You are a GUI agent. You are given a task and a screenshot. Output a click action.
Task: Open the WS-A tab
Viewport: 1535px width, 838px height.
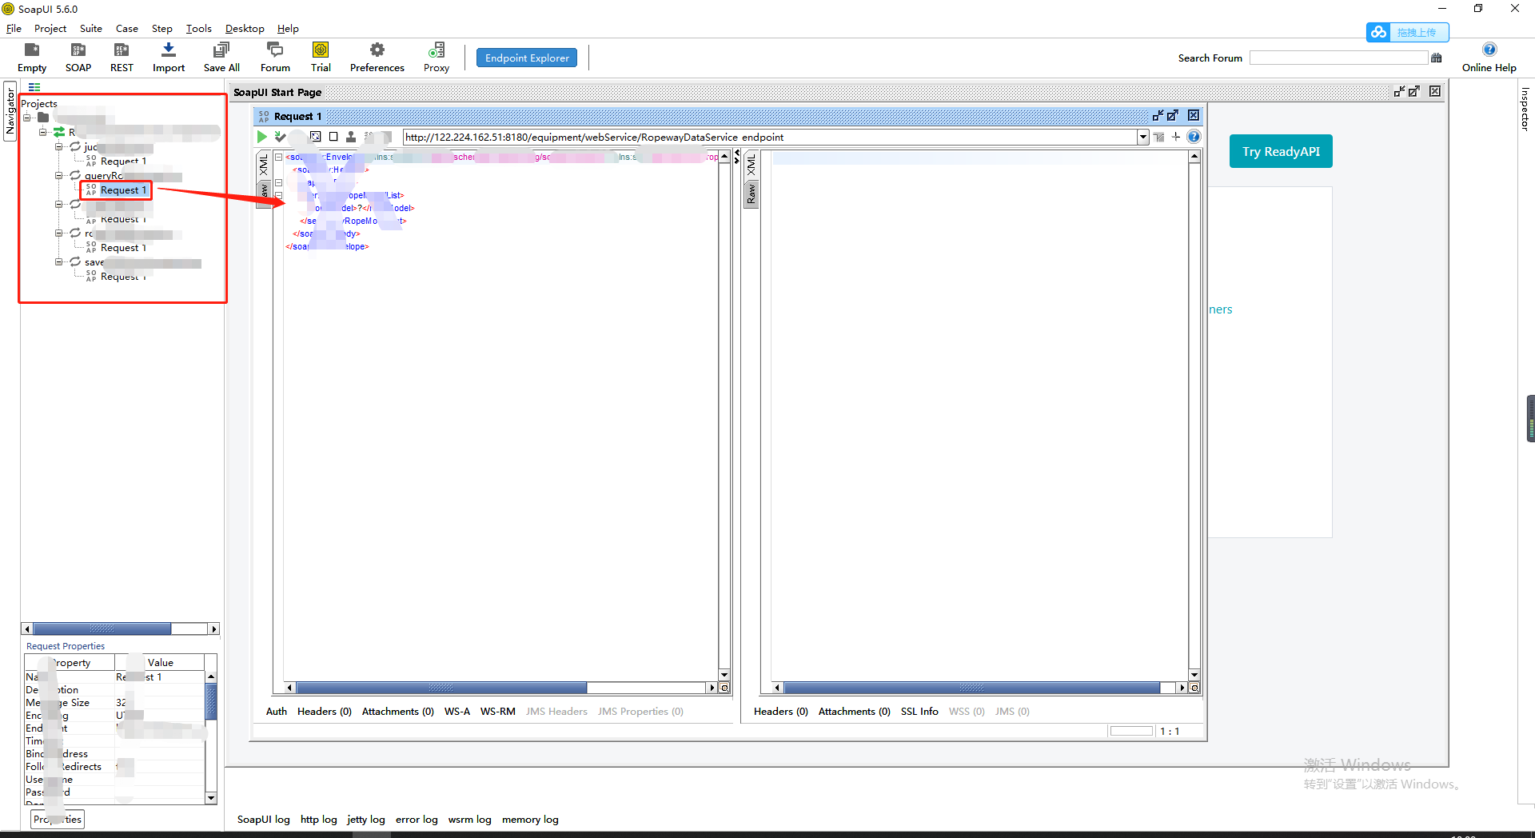click(x=457, y=712)
